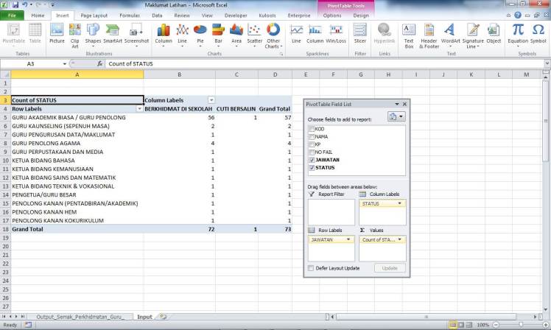Open the WordArt gallery
This screenshot has height=330, width=551.
tap(451, 35)
